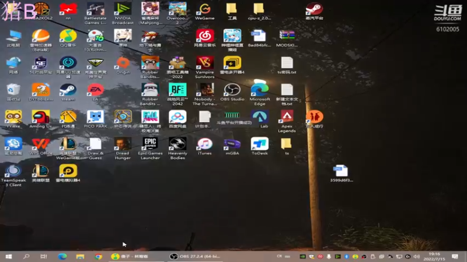Open the Hearthstone game shortcut
This screenshot has width=467, height=262.
pos(123,119)
